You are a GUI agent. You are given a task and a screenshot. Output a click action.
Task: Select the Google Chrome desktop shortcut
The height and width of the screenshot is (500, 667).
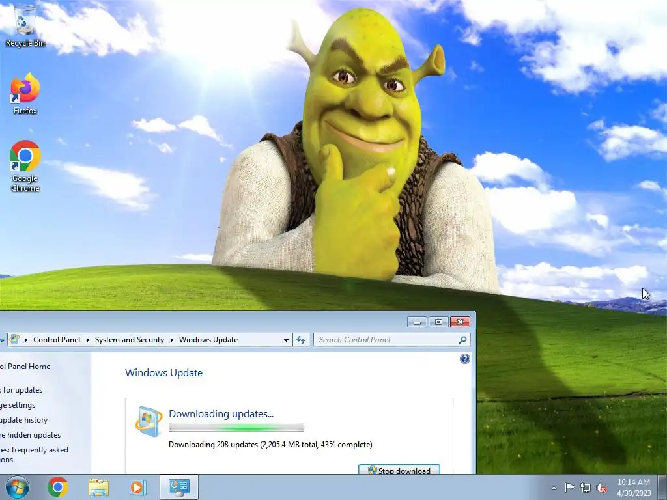coord(25,166)
